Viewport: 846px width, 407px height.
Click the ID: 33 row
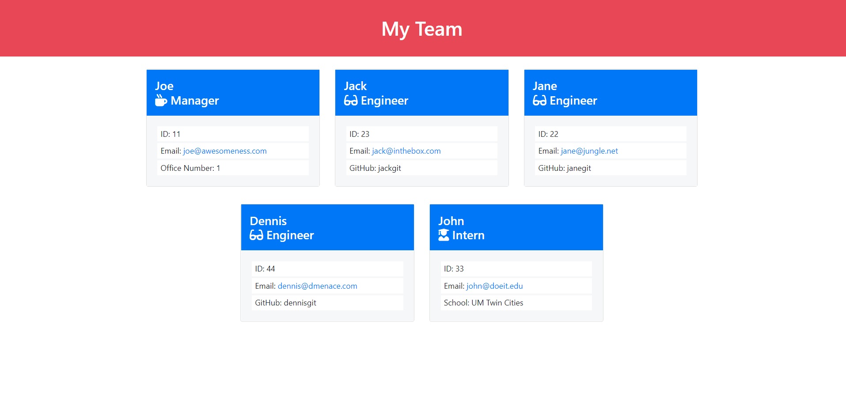tap(516, 269)
